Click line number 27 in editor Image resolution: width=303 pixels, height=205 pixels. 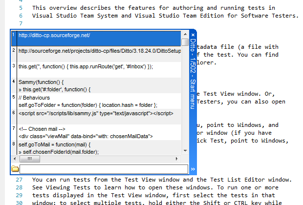coord(19,180)
